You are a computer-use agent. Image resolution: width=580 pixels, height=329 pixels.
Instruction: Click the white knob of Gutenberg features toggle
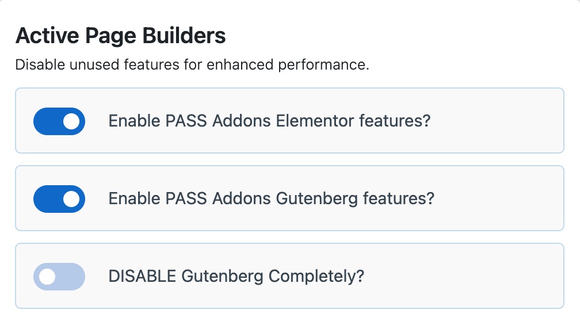71,198
